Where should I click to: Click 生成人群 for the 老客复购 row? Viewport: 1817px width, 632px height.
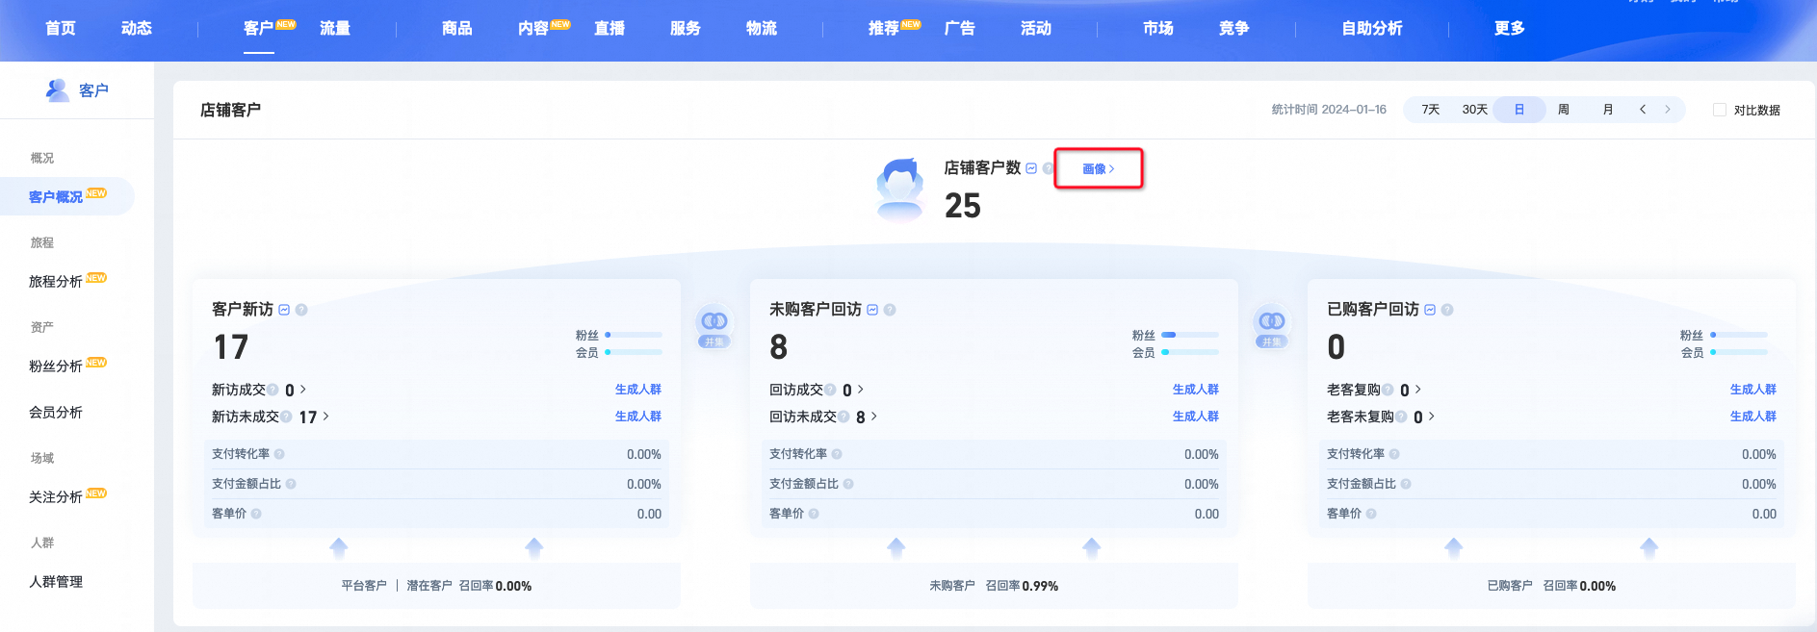[1753, 390]
